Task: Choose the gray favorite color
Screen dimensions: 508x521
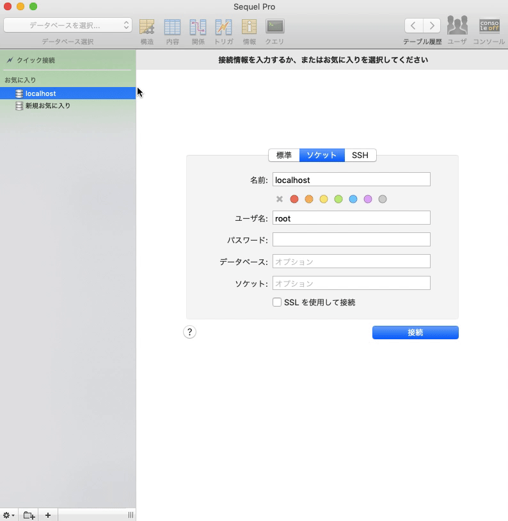Action: point(383,199)
